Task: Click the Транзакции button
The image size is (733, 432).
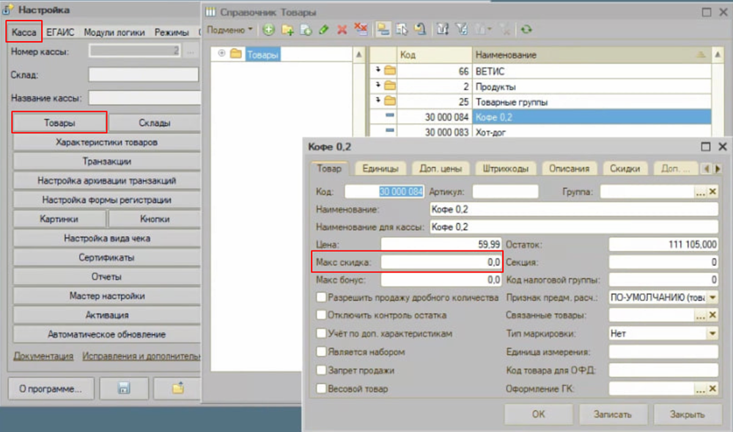Action: 106,161
